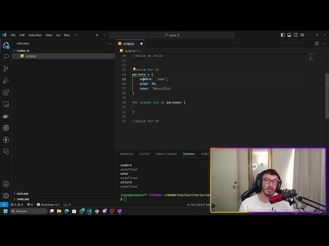Click the ports forwarded status item

coord(30,204)
